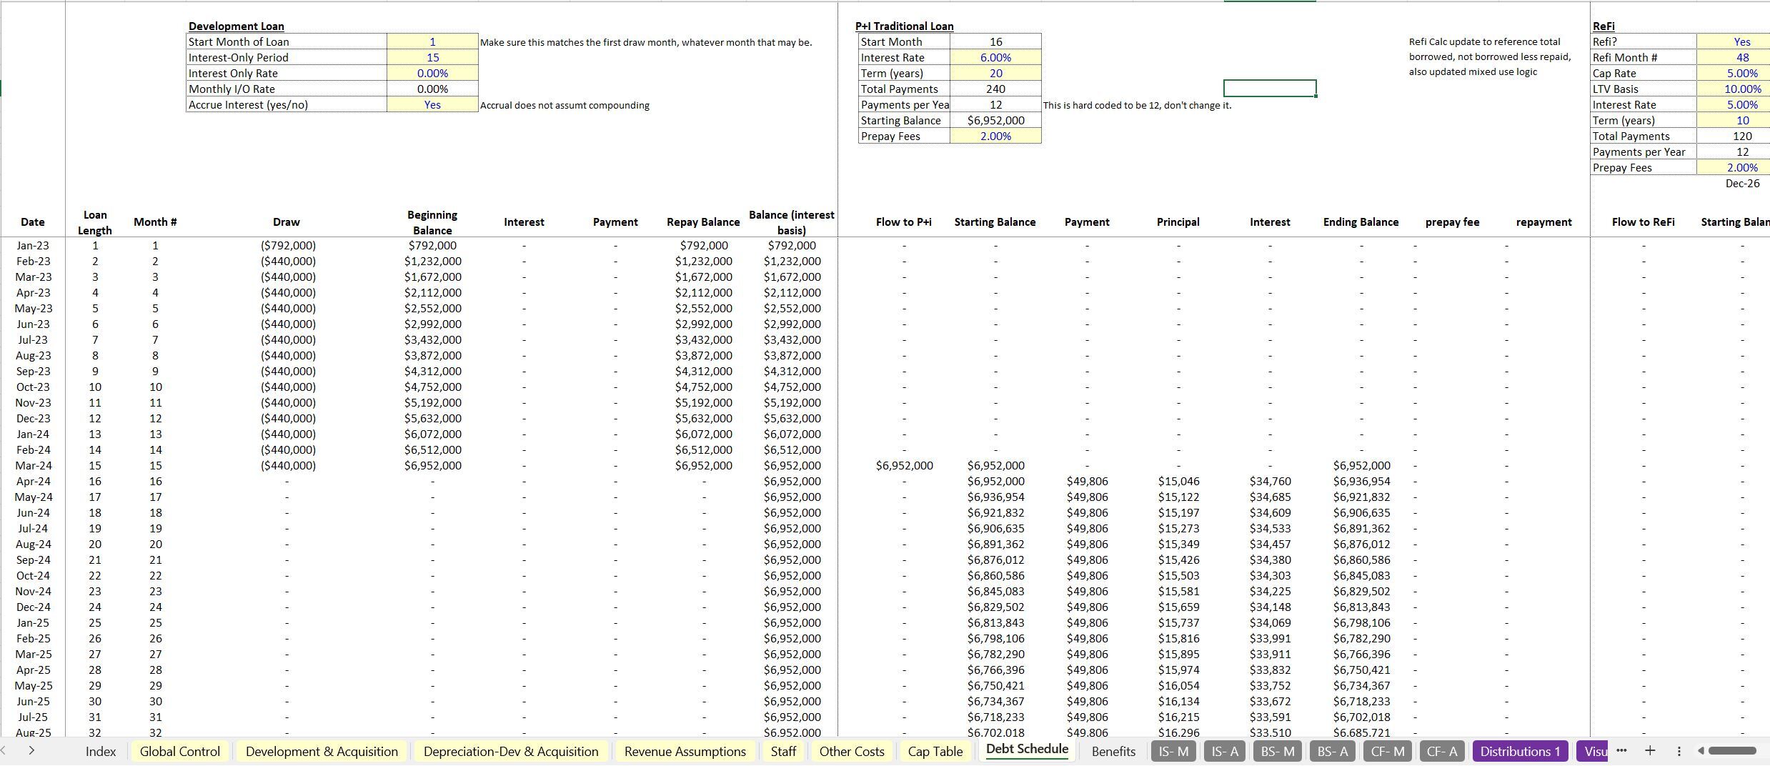Click the currently selected empty outlined cell
The height and width of the screenshot is (766, 1770).
point(1270,89)
